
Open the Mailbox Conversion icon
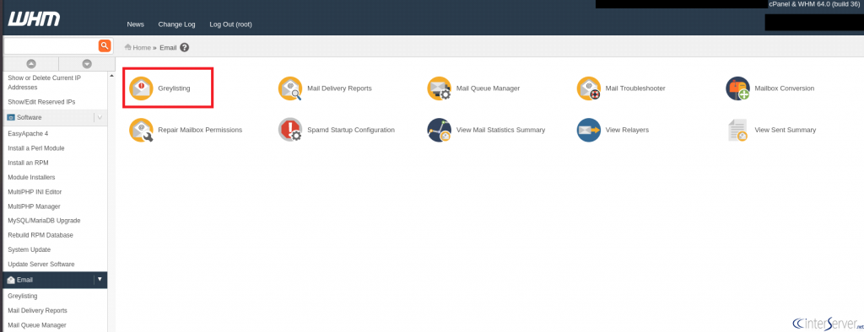coord(737,88)
